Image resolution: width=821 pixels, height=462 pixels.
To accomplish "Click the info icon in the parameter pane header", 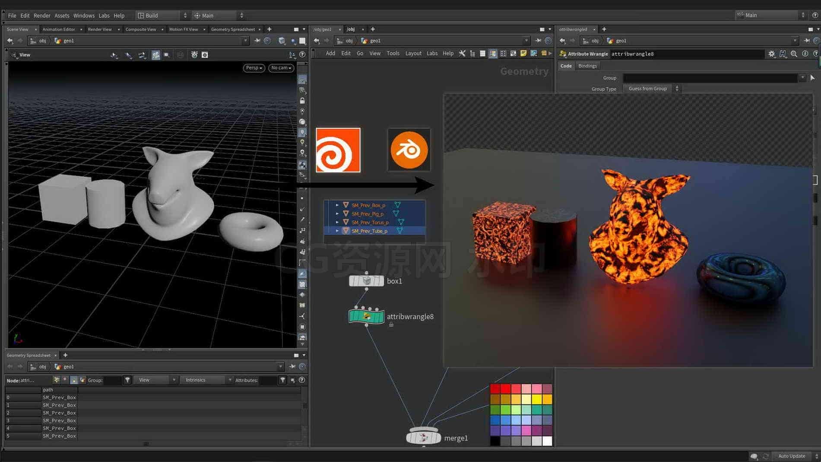I will [x=805, y=54].
